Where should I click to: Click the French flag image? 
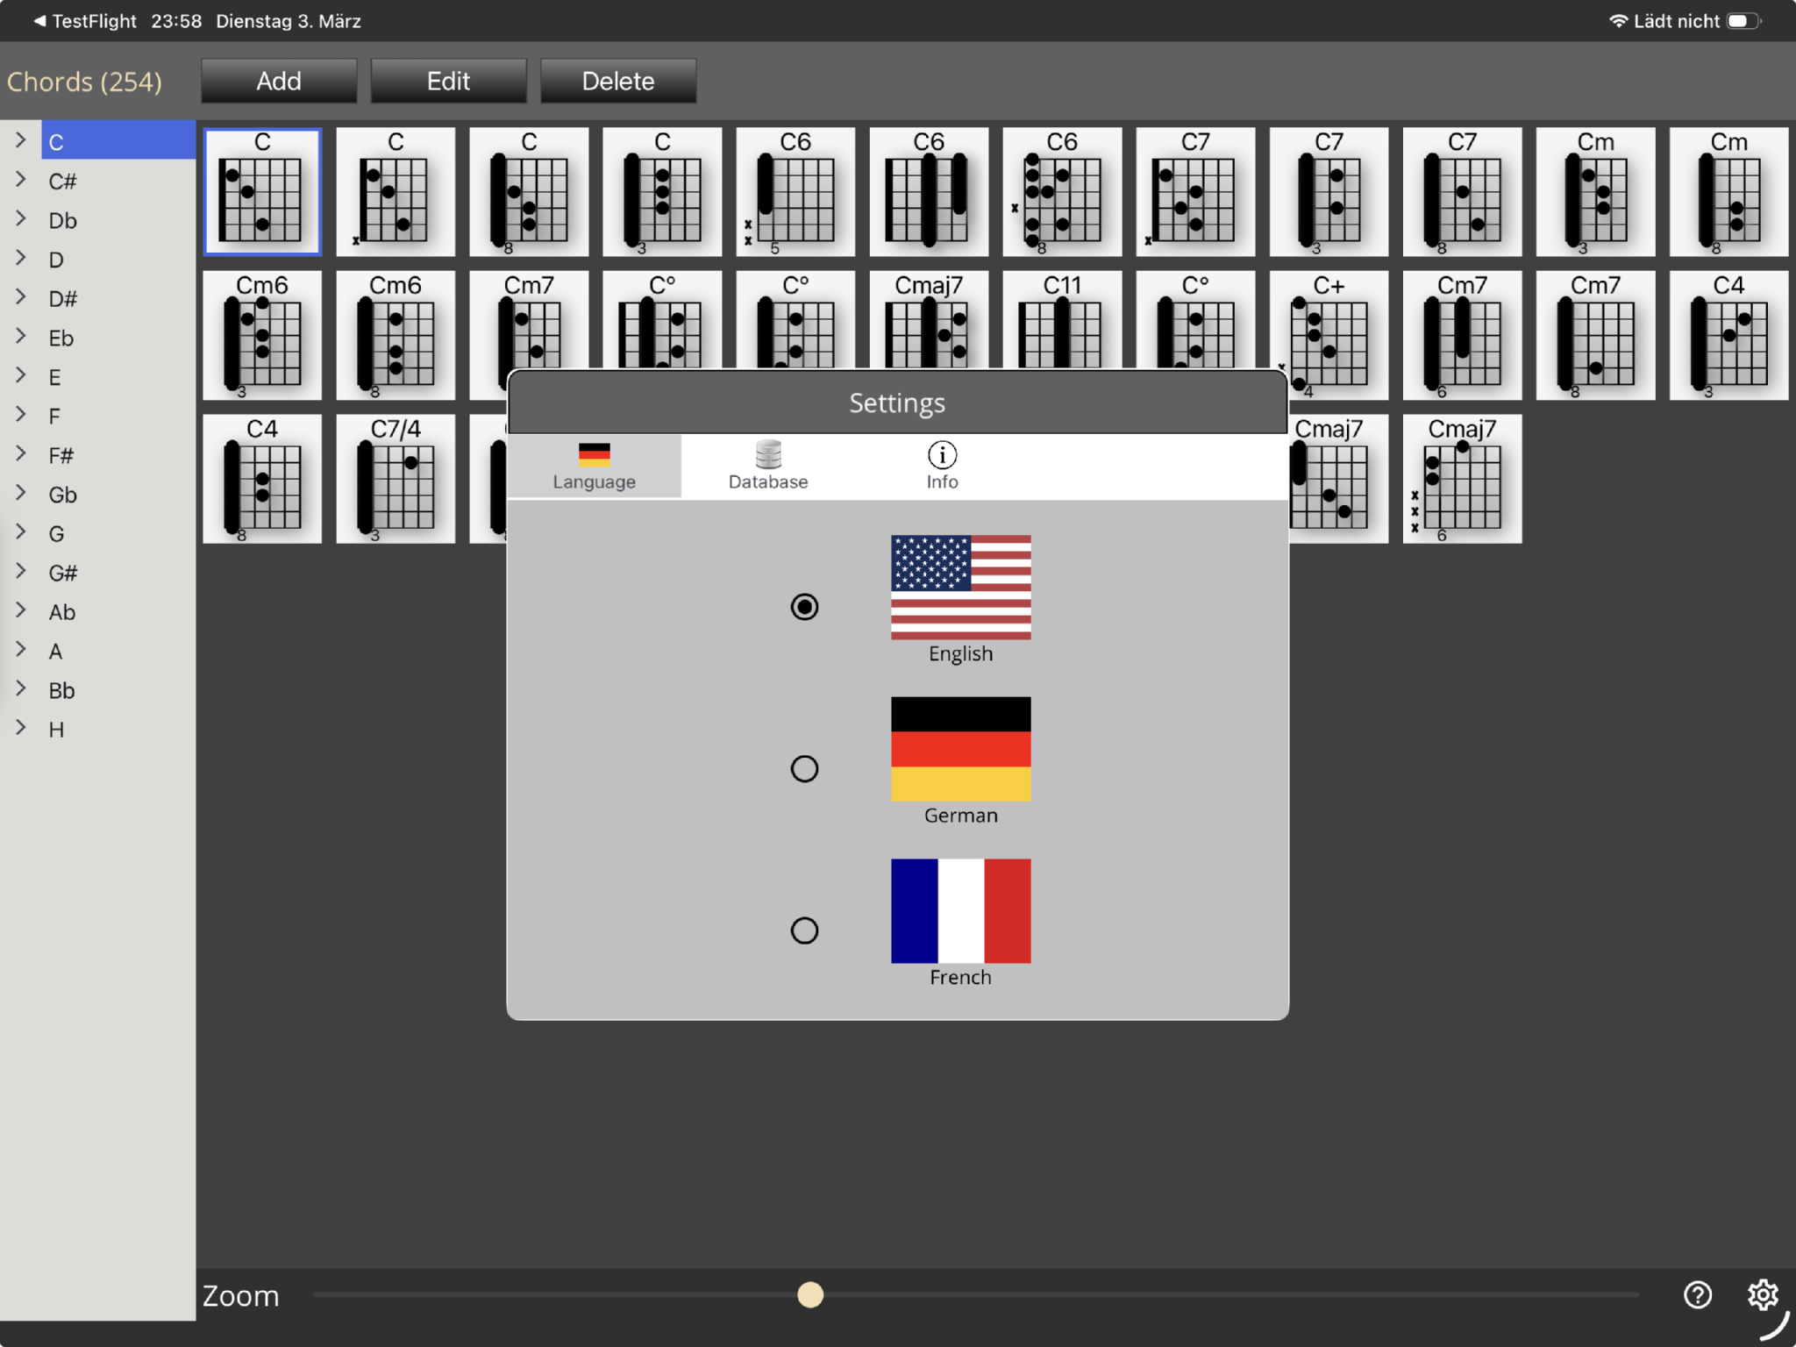coord(960,910)
